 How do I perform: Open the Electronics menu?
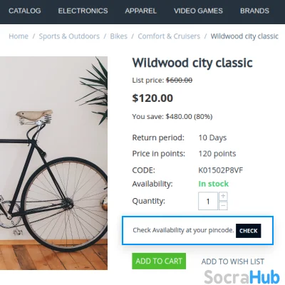pos(83,11)
